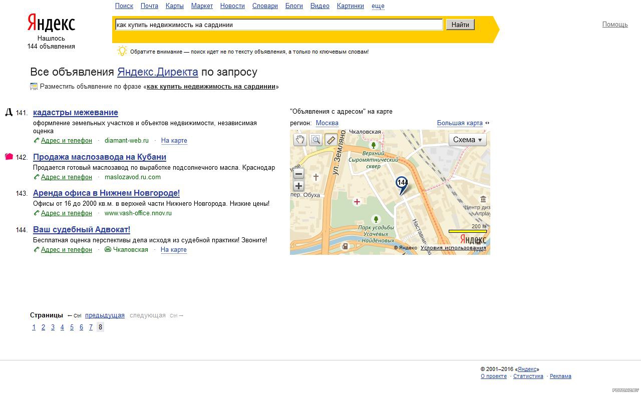Visit maslozavod.ru.com site link
This screenshot has width=641, height=394.
tap(133, 177)
